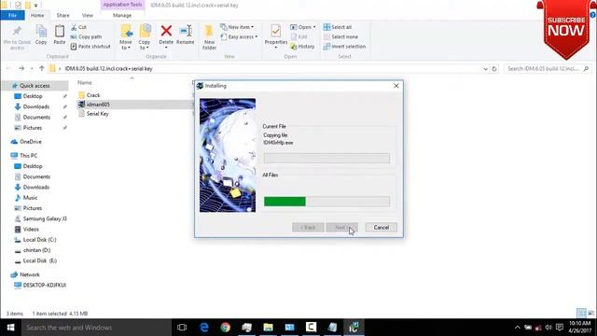Expand the address bar history dropdown

point(485,69)
